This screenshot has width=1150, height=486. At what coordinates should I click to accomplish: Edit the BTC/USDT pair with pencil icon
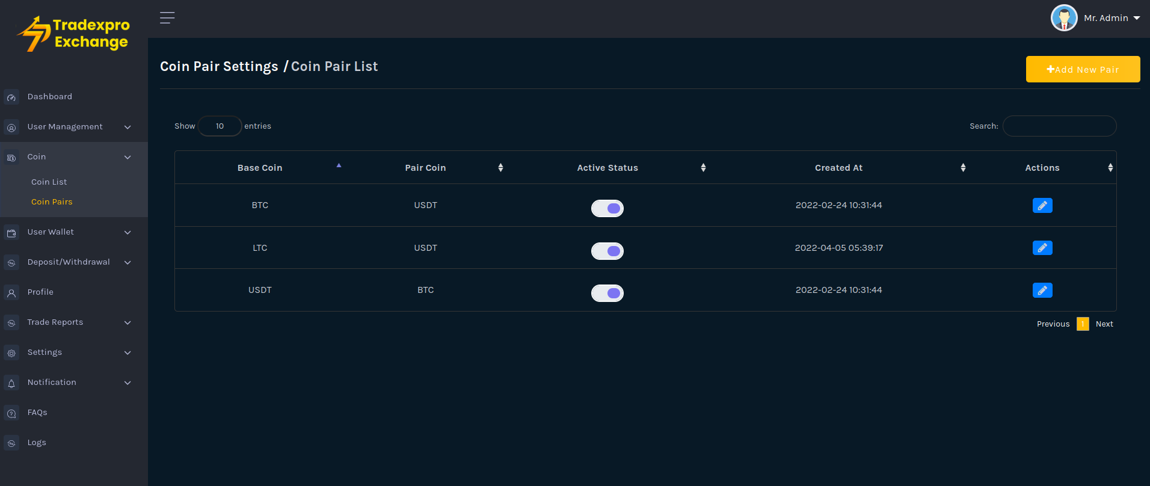tap(1042, 206)
